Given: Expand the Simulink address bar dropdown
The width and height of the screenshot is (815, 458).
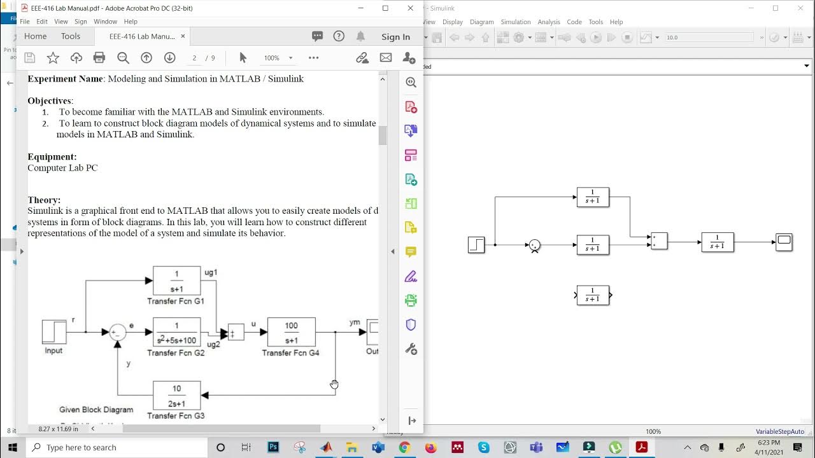Looking at the screenshot, I should pos(806,66).
